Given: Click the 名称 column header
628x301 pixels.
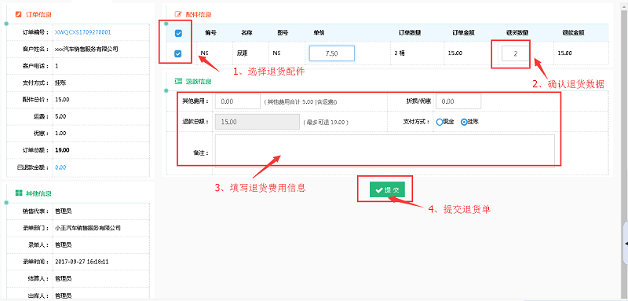Looking at the screenshot, I should click(x=246, y=33).
